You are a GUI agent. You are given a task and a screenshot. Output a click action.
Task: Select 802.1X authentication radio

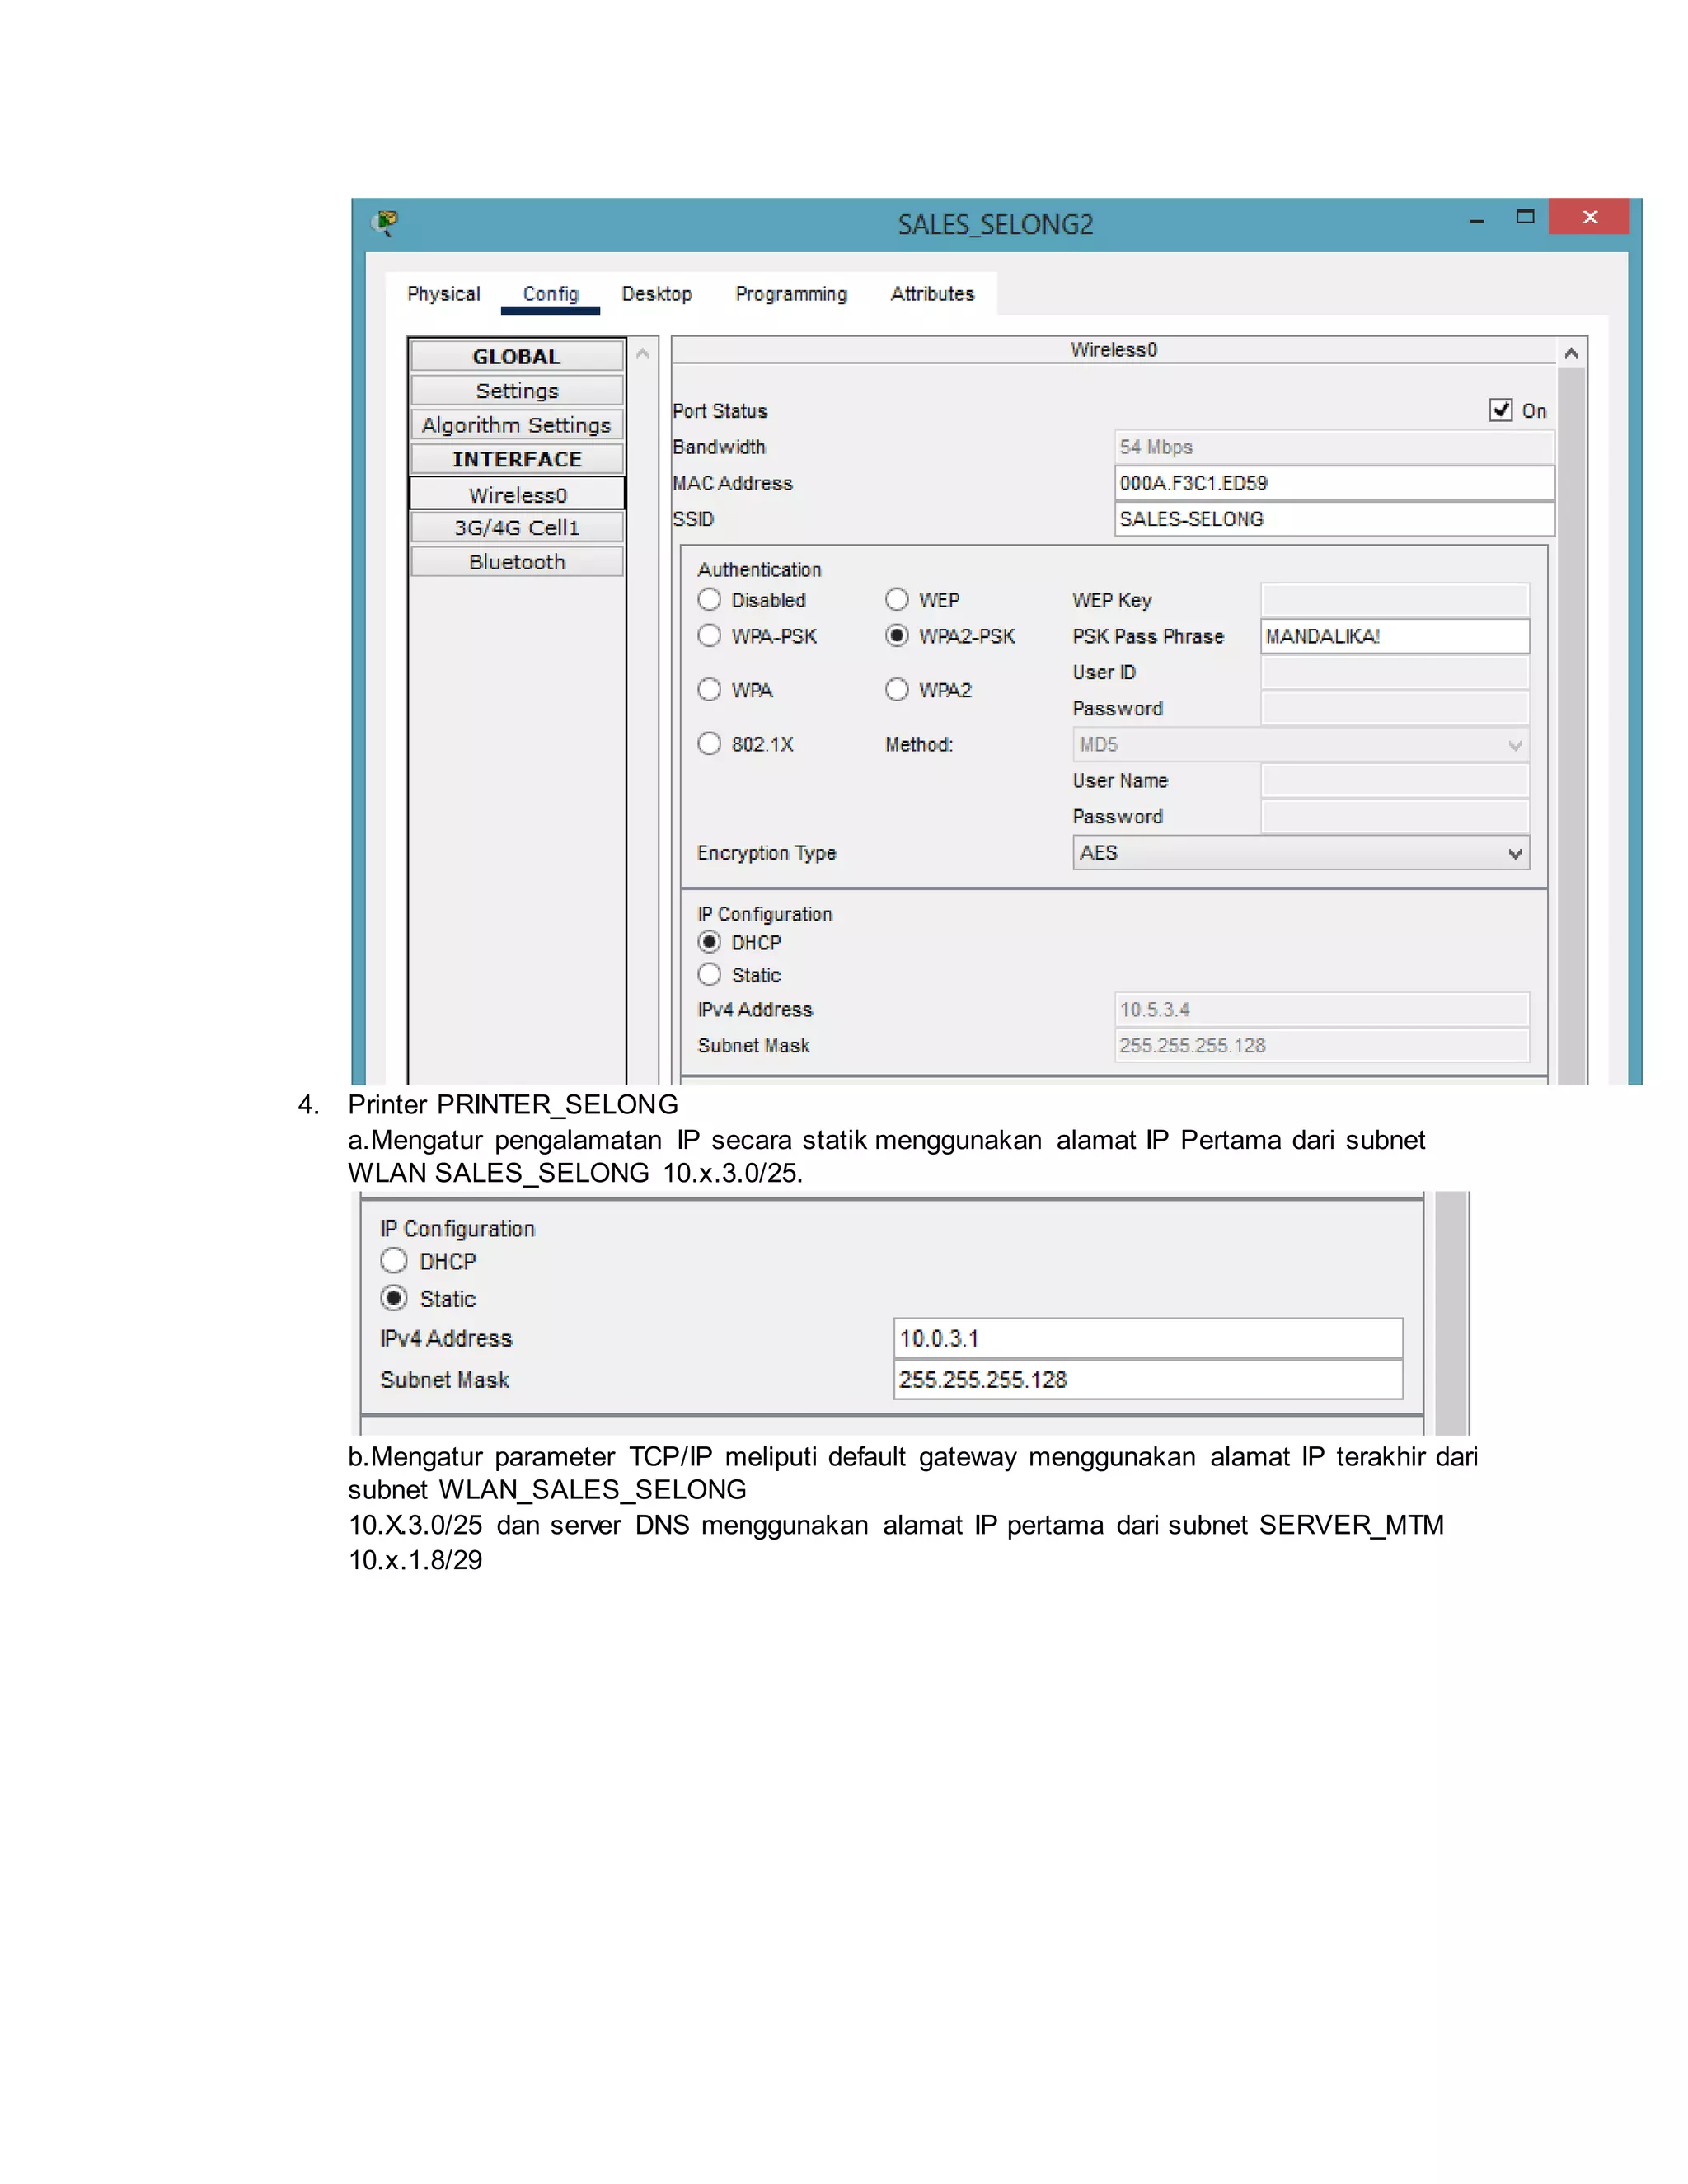[x=710, y=744]
